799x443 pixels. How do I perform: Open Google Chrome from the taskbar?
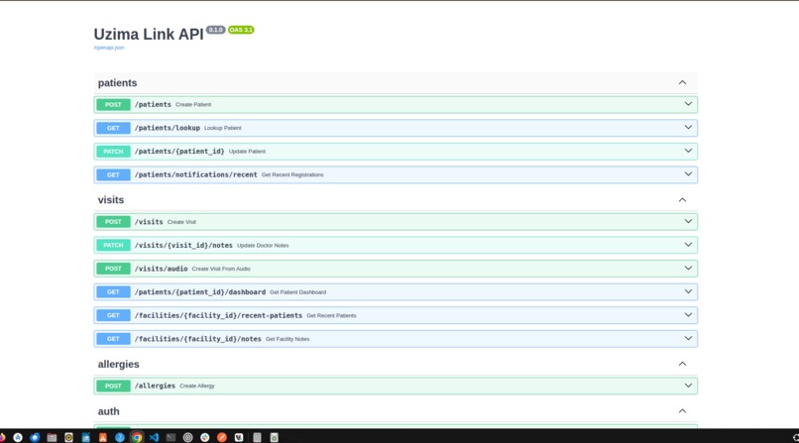click(137, 437)
